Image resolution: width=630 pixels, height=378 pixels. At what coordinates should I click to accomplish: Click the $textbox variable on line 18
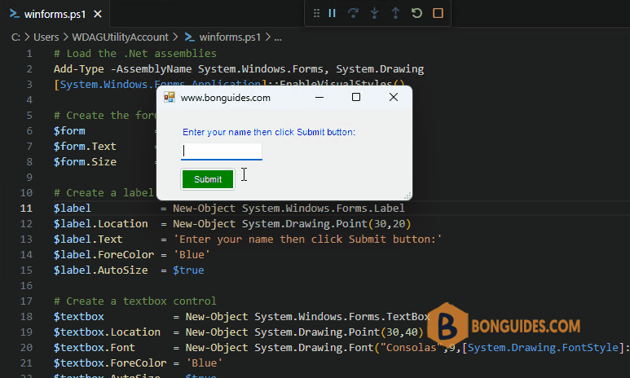(79, 317)
